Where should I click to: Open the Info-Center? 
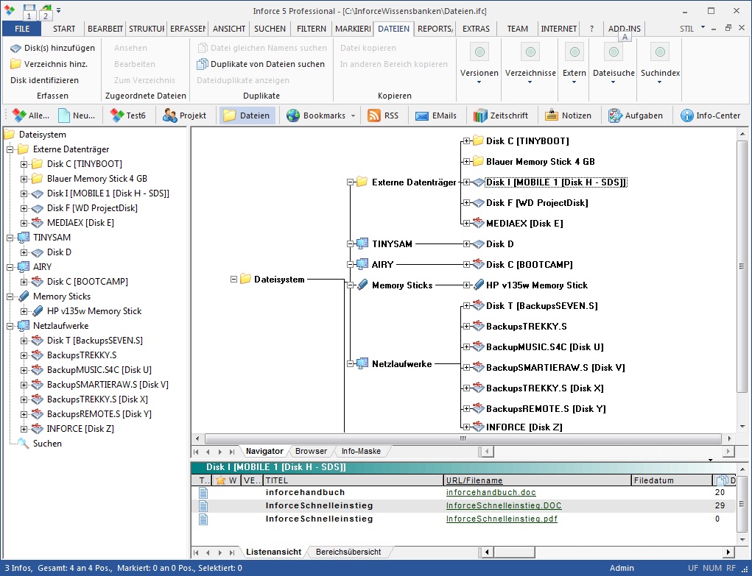710,115
